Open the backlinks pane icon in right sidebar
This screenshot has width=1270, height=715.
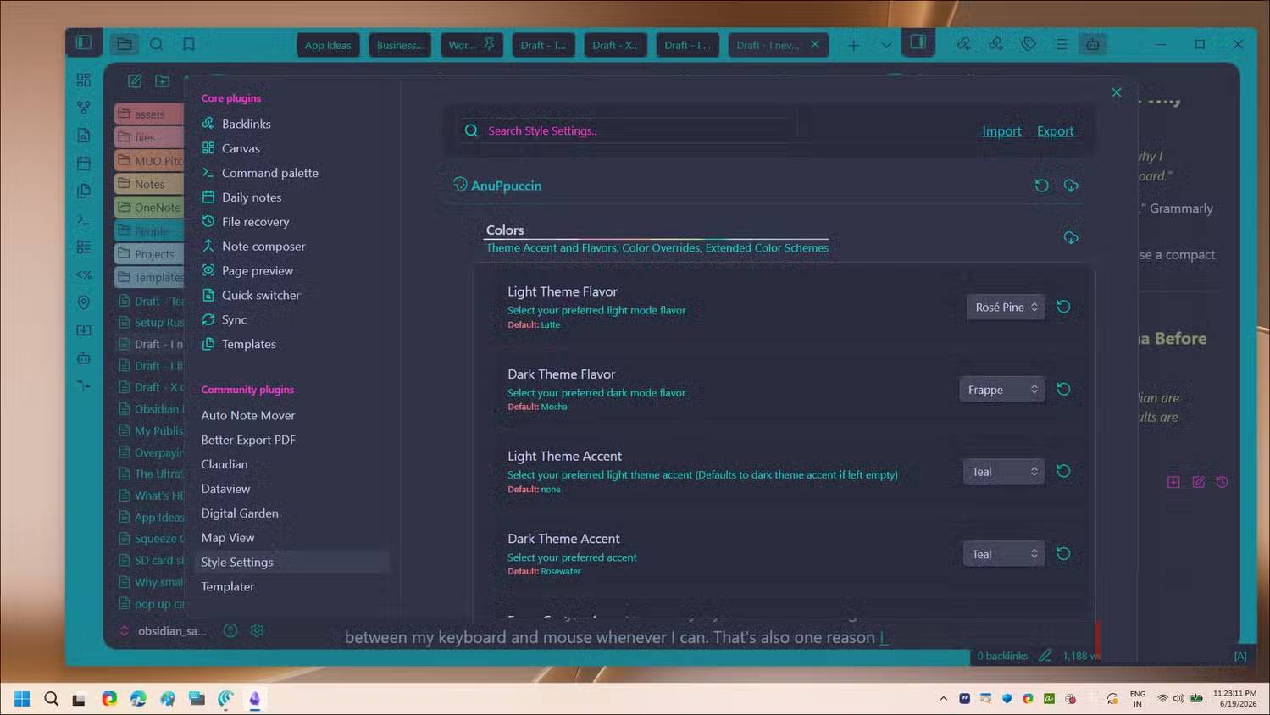pos(964,44)
